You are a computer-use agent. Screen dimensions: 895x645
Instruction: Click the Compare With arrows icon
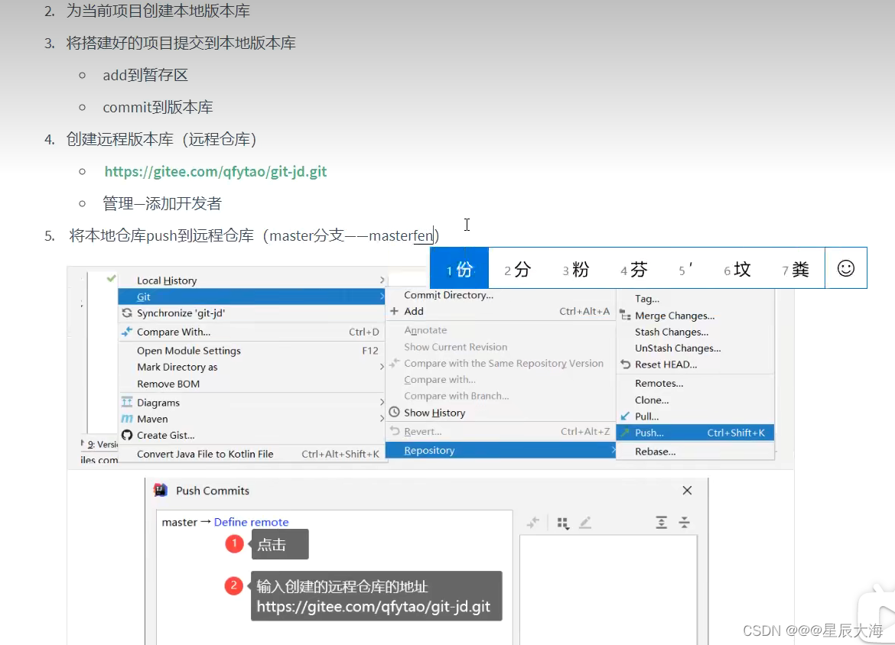pyautogui.click(x=127, y=332)
